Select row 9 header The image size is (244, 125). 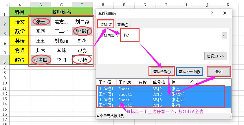pos(5,78)
